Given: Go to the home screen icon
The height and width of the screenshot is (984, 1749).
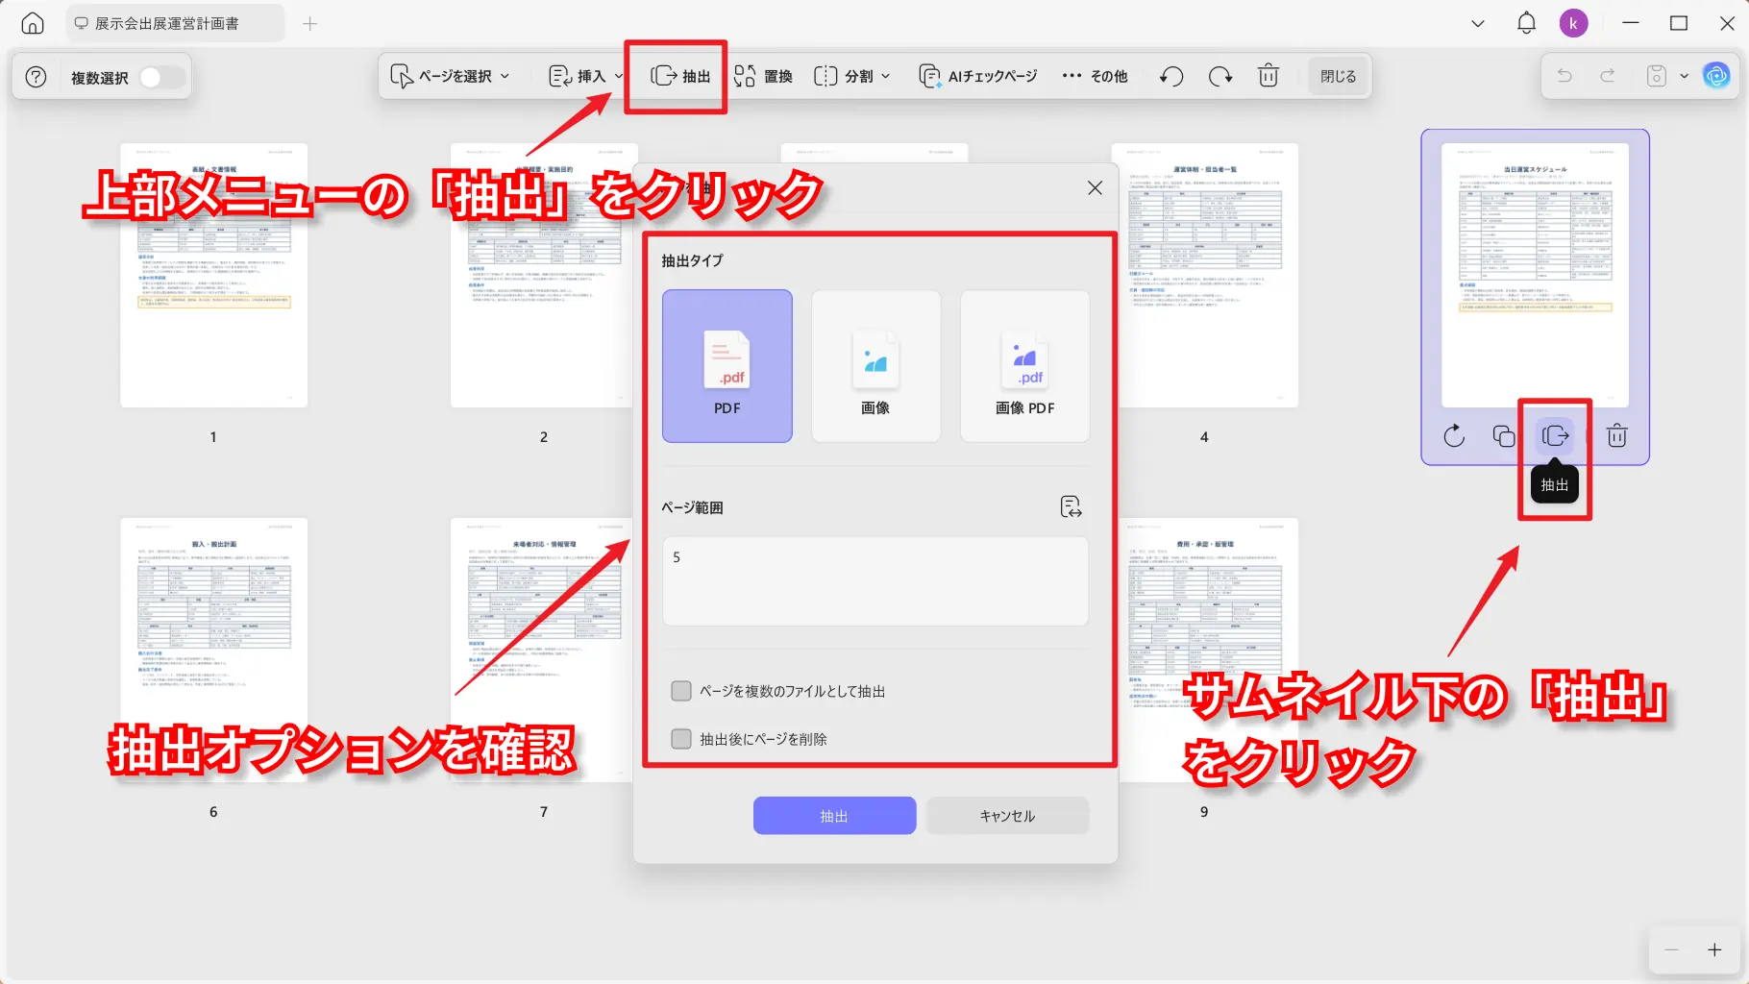Looking at the screenshot, I should point(33,24).
